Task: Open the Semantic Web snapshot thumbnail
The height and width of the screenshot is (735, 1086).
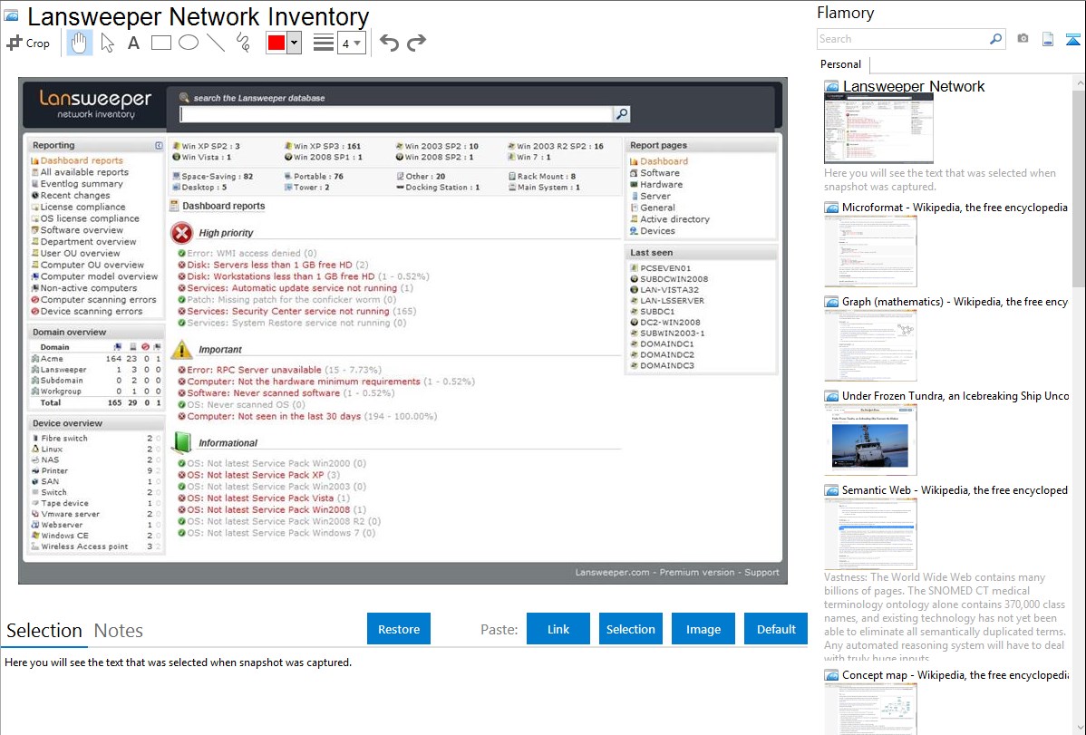Action: click(870, 534)
